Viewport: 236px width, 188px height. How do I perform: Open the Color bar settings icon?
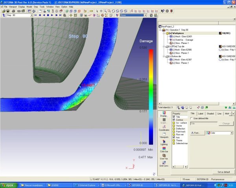[x=164, y=150]
